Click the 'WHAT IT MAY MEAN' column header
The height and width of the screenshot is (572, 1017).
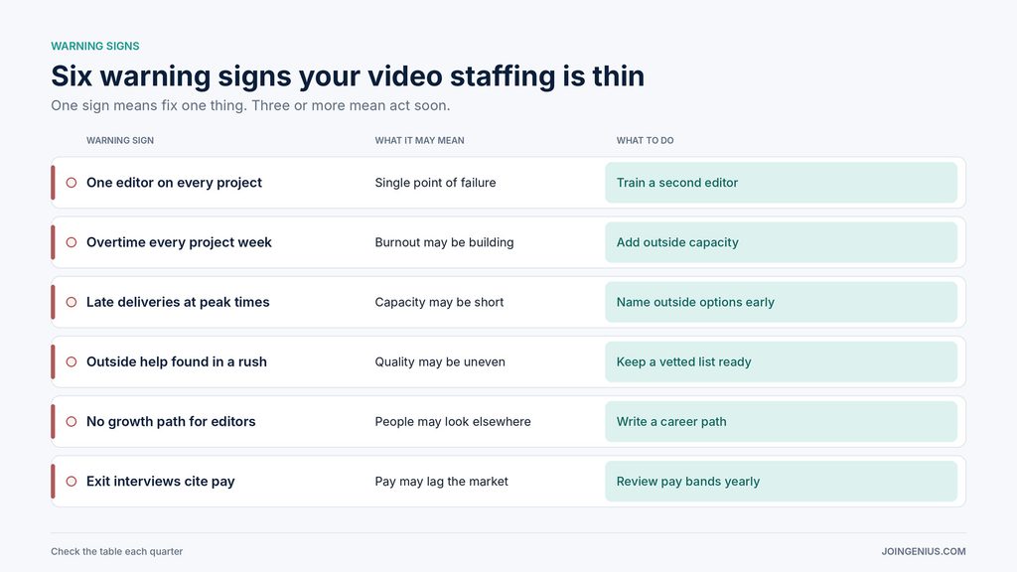coord(420,140)
